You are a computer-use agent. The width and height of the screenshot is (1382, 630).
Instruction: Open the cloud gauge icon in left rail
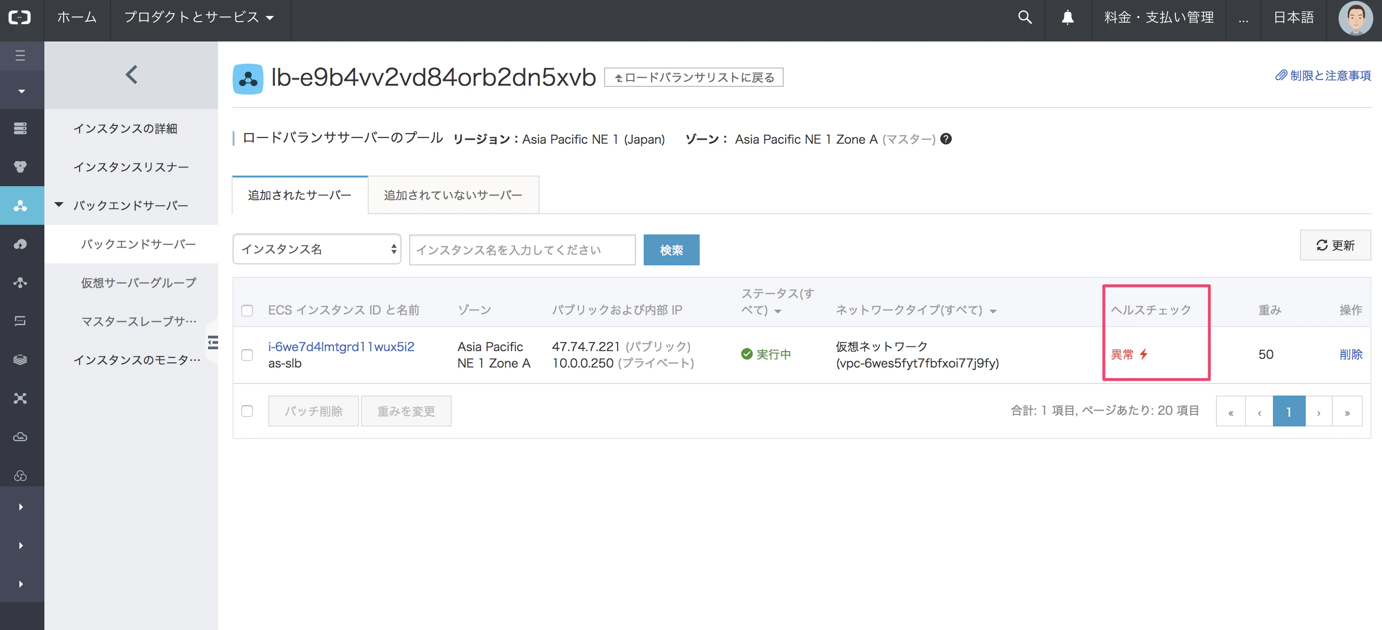coord(20,244)
